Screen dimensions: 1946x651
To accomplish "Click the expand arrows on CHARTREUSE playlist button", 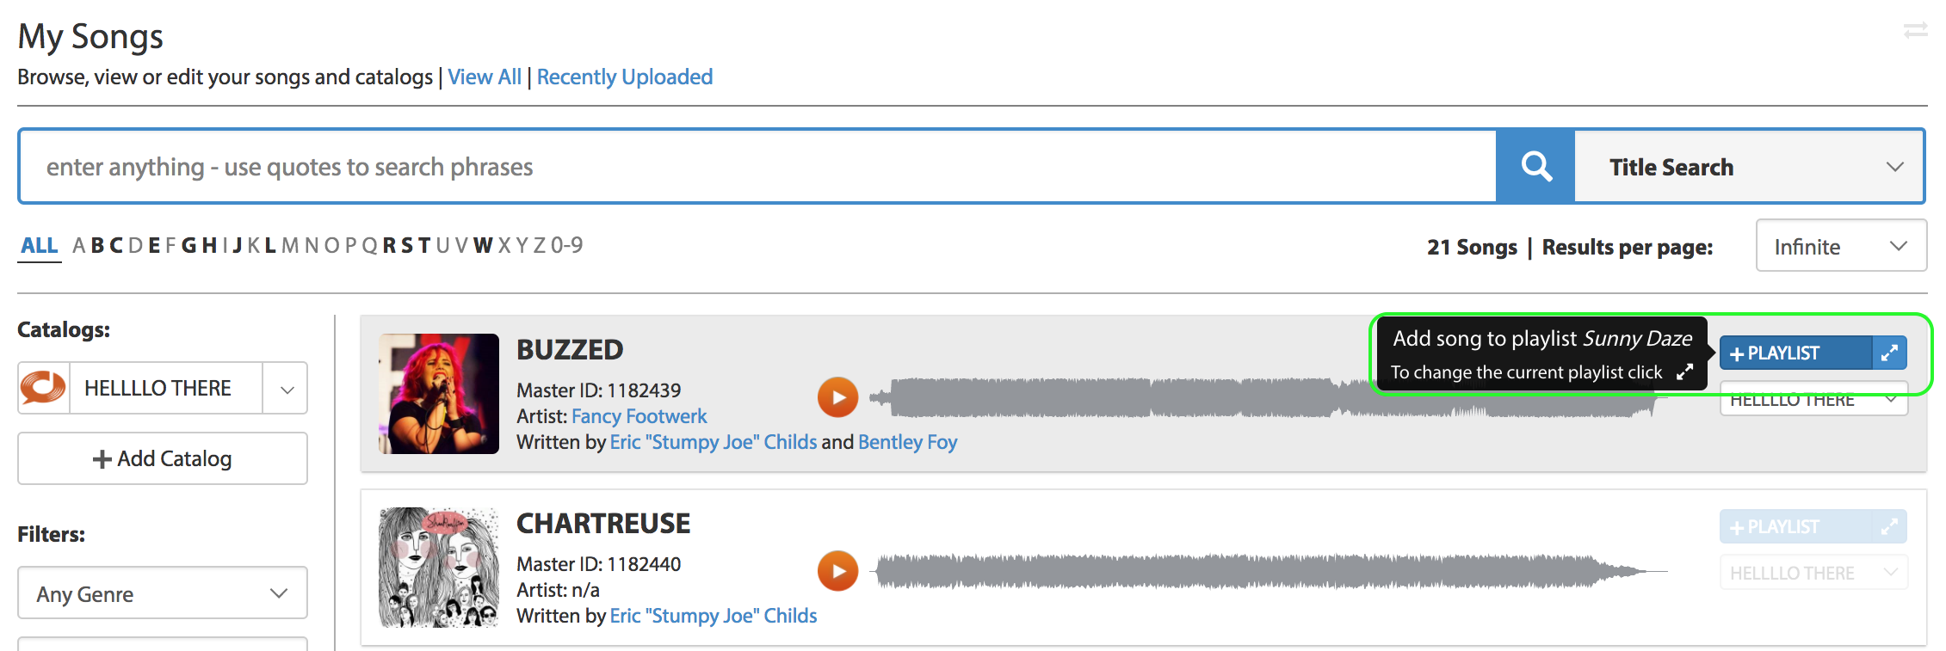I will (x=1889, y=527).
